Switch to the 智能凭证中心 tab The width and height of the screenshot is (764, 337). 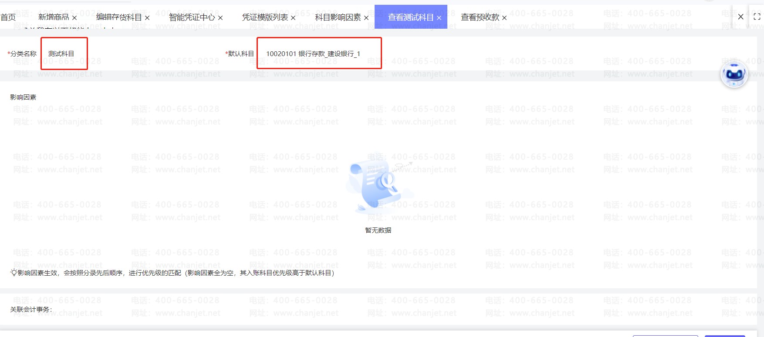pos(192,17)
